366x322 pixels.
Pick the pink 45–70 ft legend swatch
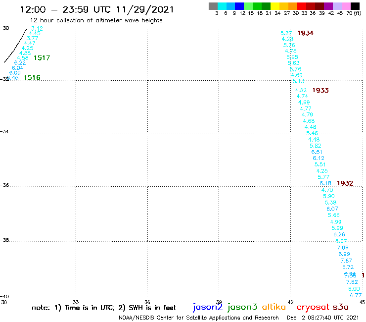point(346,6)
